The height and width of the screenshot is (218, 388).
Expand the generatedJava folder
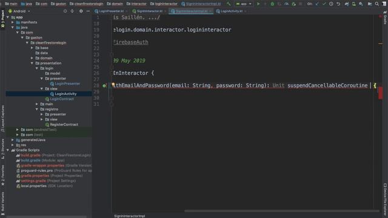click(x=13, y=140)
